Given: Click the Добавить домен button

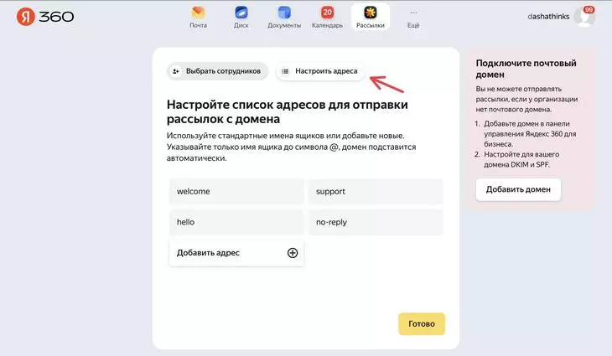Looking at the screenshot, I should click(518, 189).
